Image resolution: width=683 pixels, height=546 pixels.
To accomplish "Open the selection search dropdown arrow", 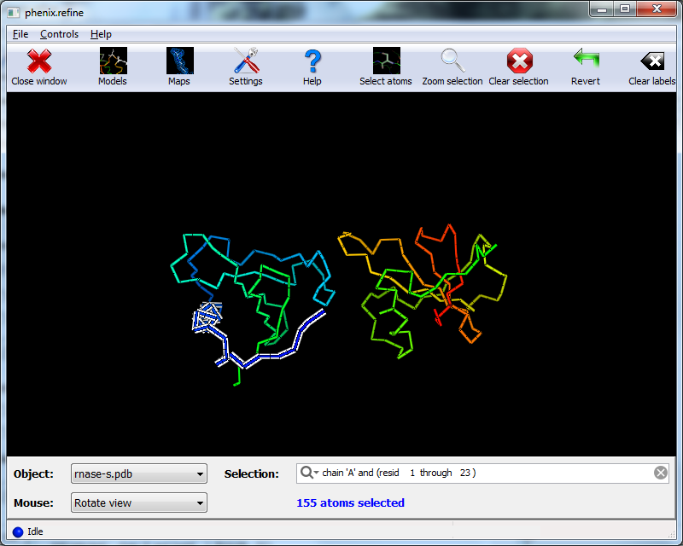I will click(316, 473).
